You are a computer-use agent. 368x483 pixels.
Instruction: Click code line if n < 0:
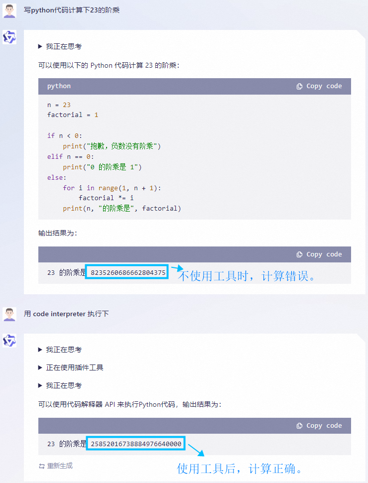coord(65,136)
